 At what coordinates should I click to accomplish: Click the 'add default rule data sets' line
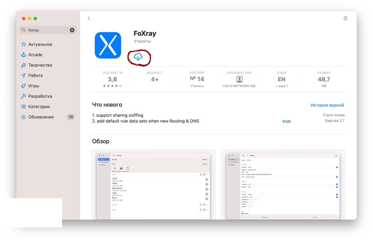click(145, 121)
